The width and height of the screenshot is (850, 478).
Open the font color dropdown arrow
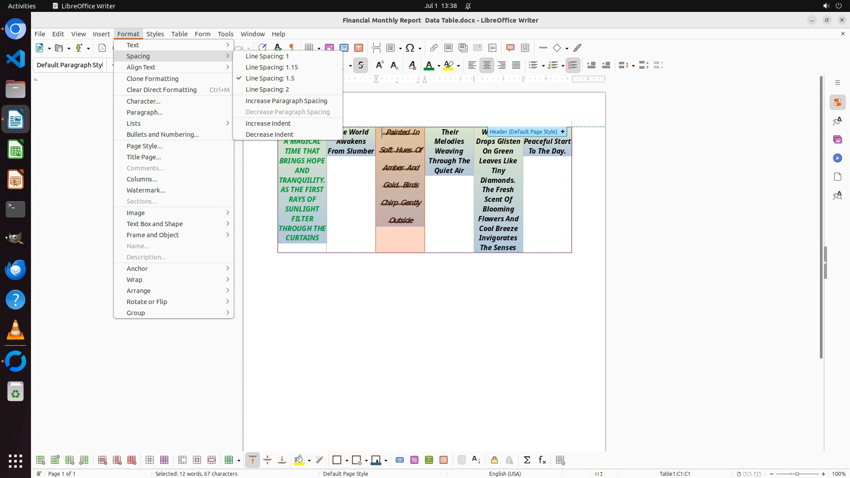(439, 66)
